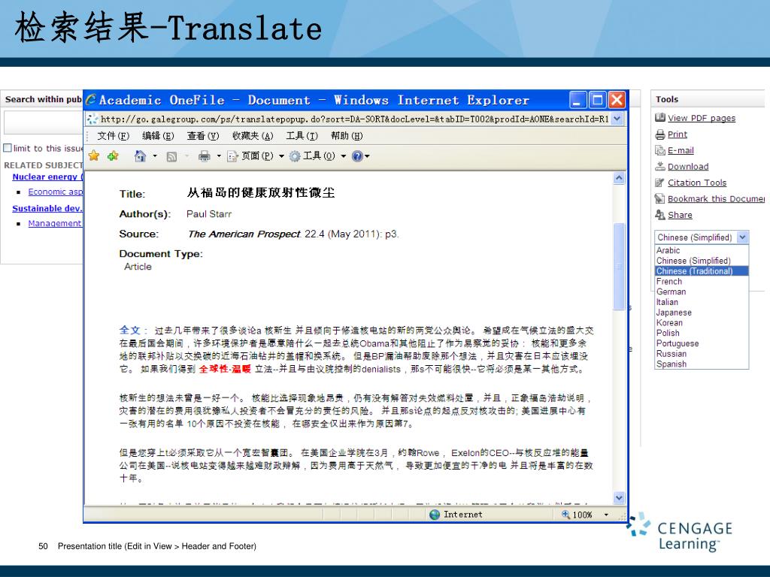Open the 收藏夹(A) favorites menu
Screen dimensions: 770x577
coord(253,136)
